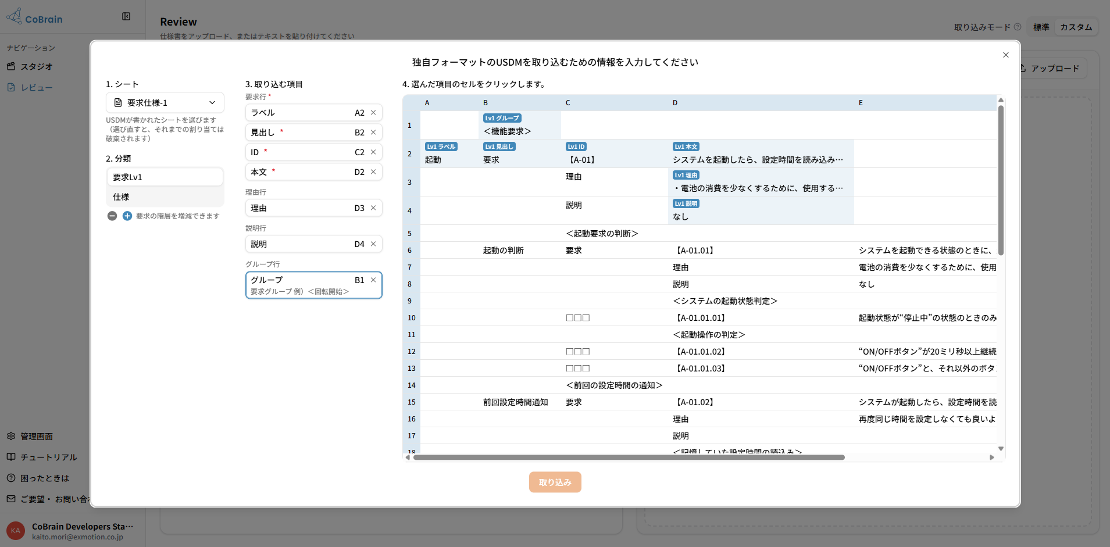Select the 見出し import item field
Screen dimensions: 1110x547
pos(314,133)
